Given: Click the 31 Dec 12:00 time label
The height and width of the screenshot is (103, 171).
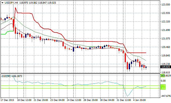Looking at the screenshot, I should click(x=124, y=100).
